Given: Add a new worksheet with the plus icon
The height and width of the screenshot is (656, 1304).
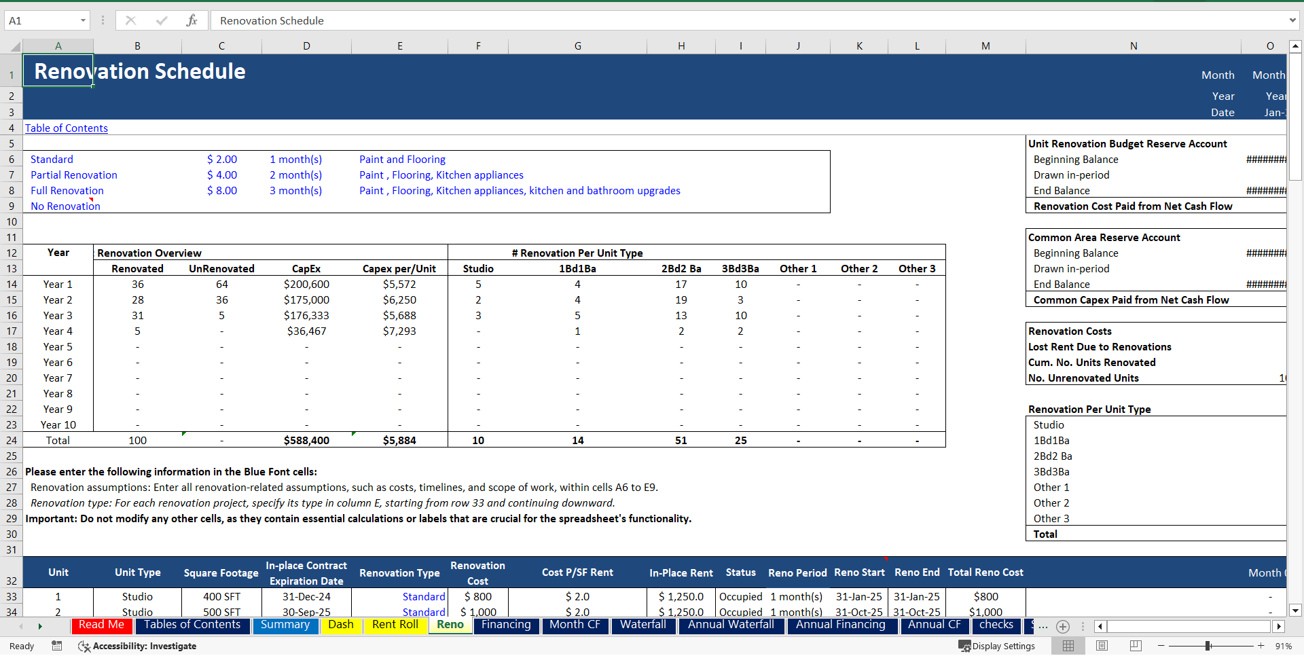Looking at the screenshot, I should tap(1063, 627).
